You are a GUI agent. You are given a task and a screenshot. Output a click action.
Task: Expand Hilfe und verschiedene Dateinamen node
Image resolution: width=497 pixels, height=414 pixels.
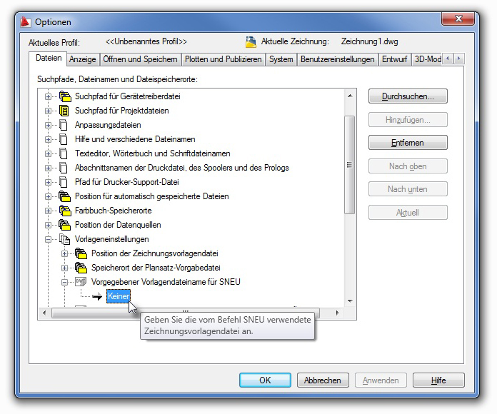pyautogui.click(x=49, y=139)
